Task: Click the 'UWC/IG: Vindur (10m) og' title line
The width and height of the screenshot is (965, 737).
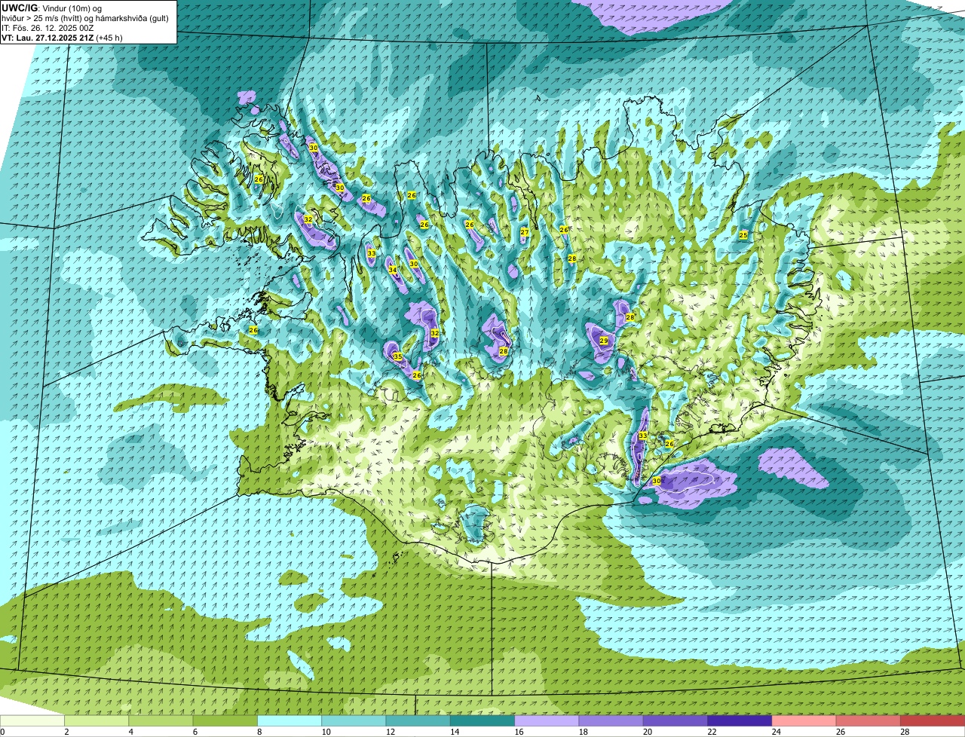Action: [x=52, y=8]
